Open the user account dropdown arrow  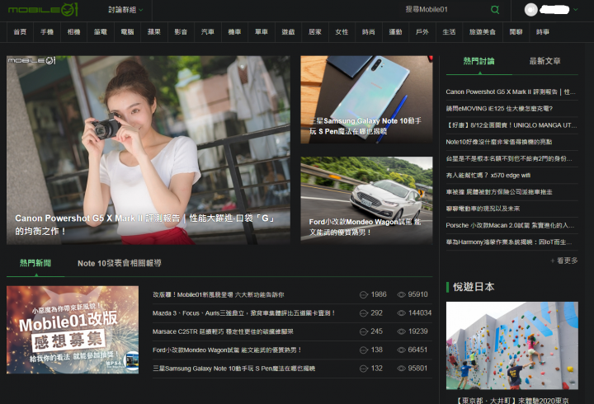coord(576,10)
